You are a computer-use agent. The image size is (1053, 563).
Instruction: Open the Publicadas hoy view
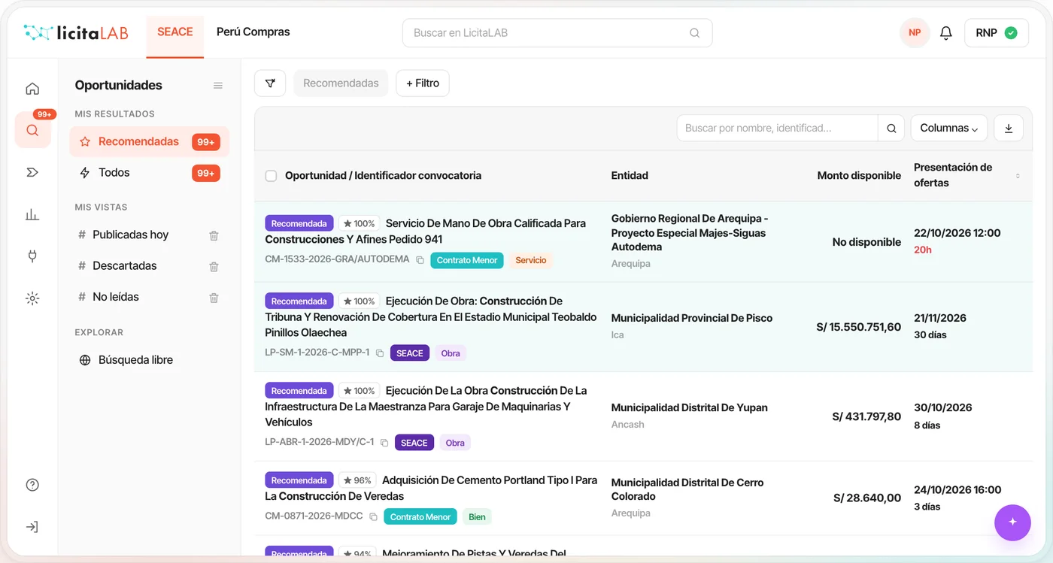pos(130,235)
